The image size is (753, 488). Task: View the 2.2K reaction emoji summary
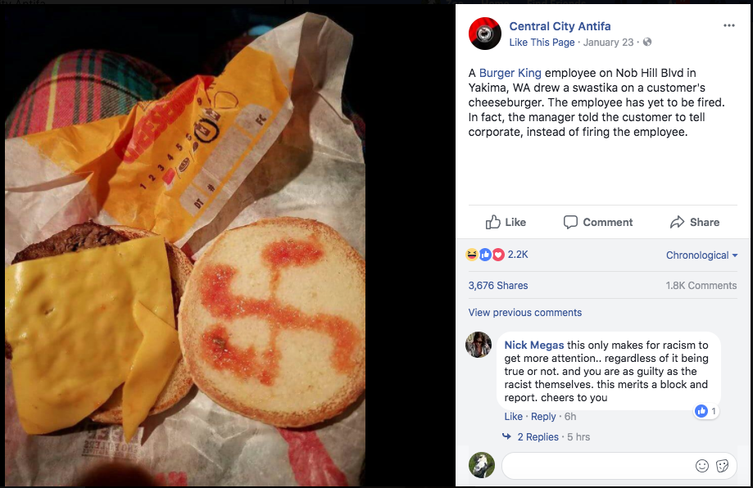497,255
